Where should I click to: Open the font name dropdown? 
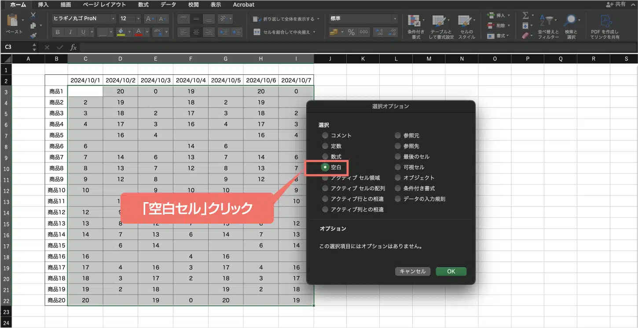click(113, 19)
